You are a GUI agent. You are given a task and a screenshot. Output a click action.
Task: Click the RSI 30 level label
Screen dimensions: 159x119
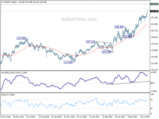[152, 108]
